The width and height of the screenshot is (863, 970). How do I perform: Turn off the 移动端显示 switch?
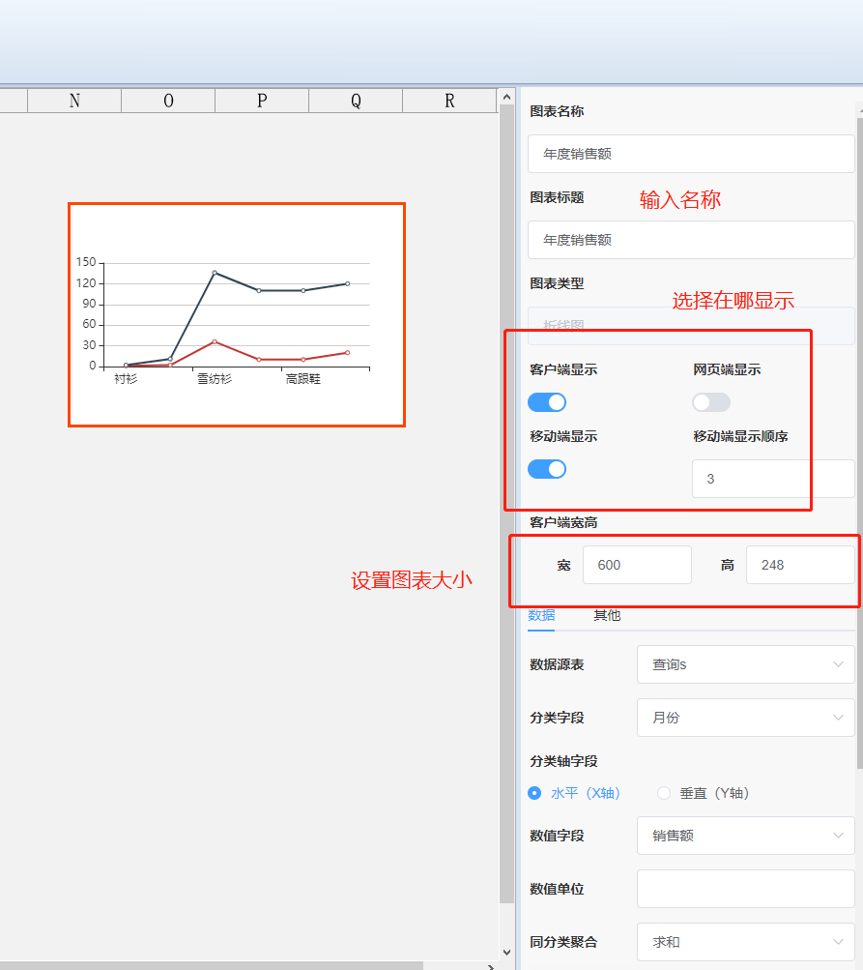click(547, 469)
